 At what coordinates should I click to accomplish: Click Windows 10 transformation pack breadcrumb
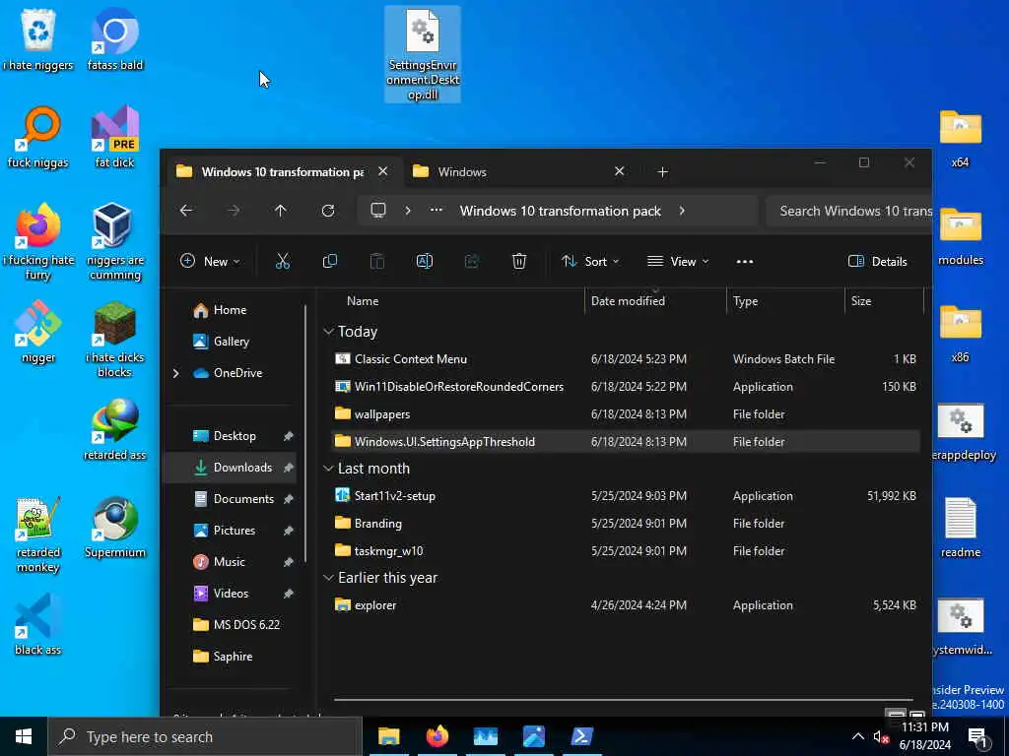tap(560, 211)
